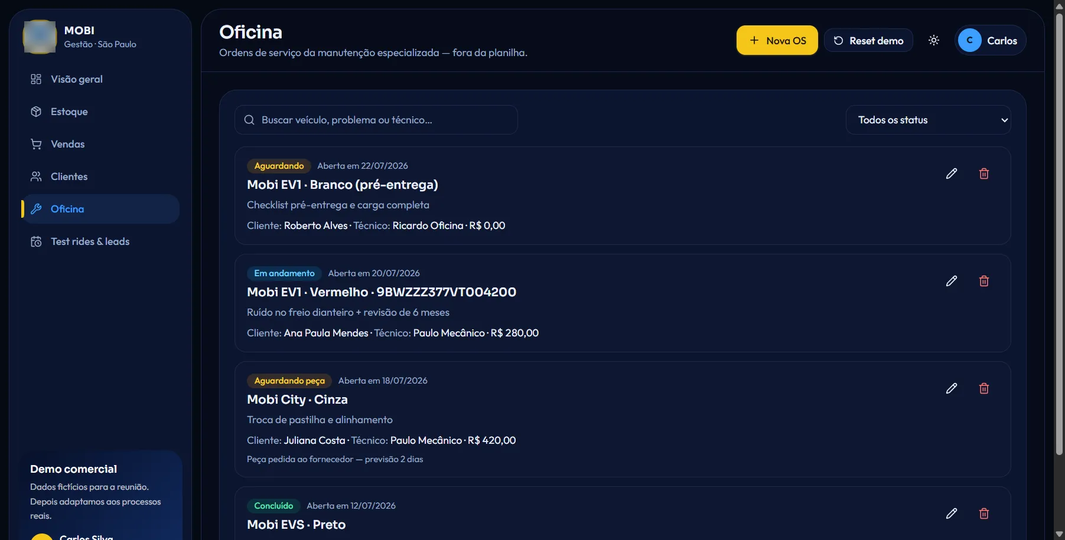Edit the Mobi EV1 Branco order
The width and height of the screenshot is (1065, 540).
952,174
